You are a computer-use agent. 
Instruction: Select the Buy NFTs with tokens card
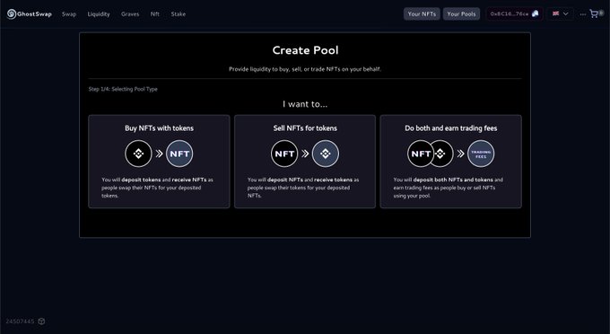(159, 162)
